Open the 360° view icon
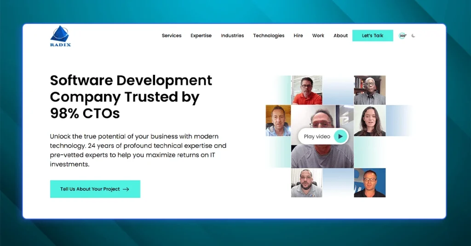The image size is (471, 246). tap(402, 36)
